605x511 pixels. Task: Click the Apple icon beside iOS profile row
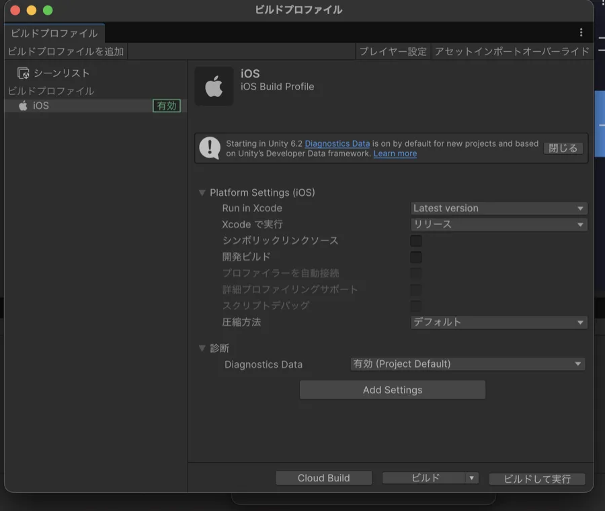pos(23,106)
